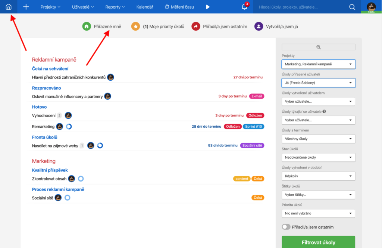Click green Filtrovat úkoly button
Screen dimensions: 382x248
coord(319,242)
